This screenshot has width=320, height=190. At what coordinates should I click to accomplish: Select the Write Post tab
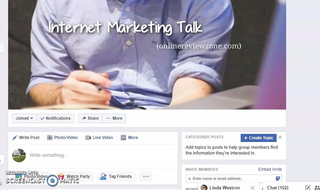coord(26,138)
